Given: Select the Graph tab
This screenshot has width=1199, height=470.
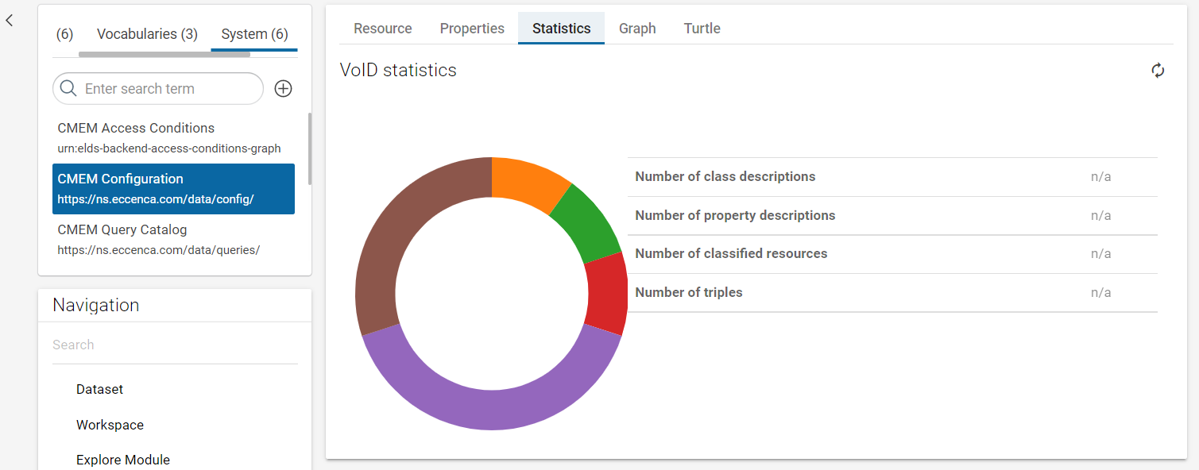Looking at the screenshot, I should point(637,29).
